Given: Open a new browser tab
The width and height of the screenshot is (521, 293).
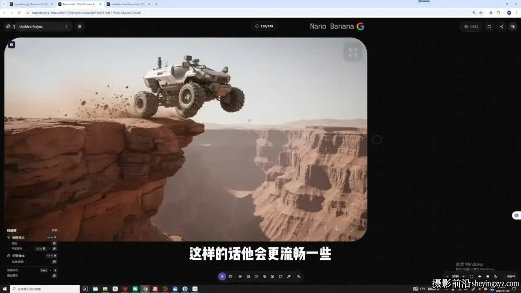Looking at the screenshot, I should click(x=156, y=4).
